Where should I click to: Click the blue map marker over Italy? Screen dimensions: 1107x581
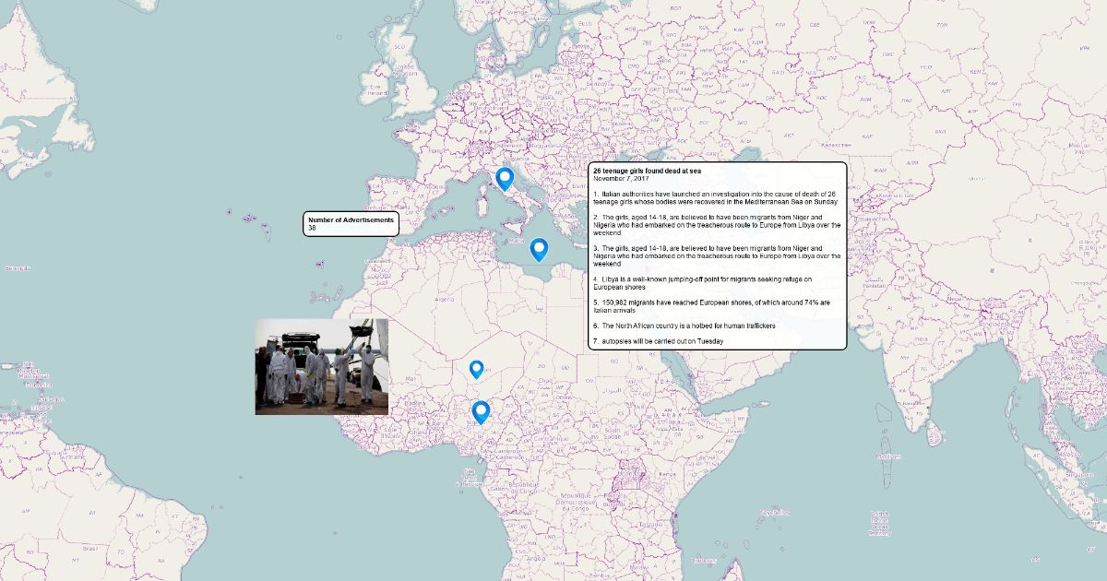[504, 178]
